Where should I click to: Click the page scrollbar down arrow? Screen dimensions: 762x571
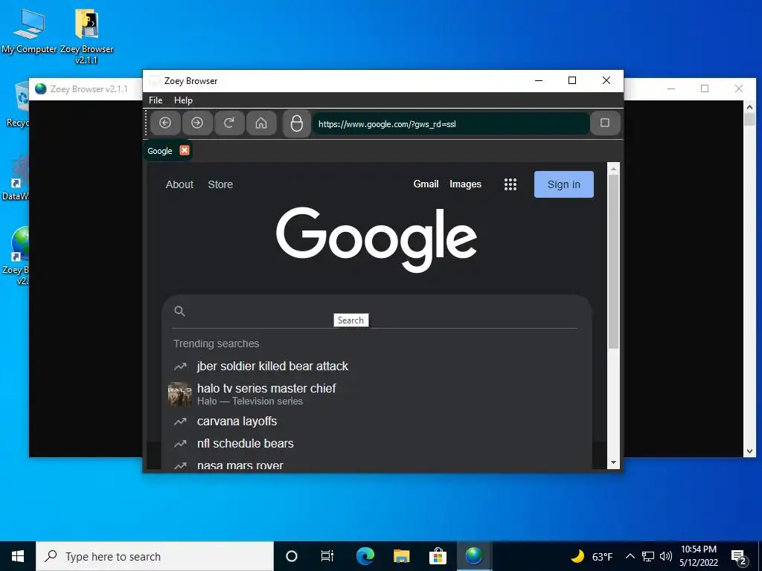pyautogui.click(x=613, y=462)
